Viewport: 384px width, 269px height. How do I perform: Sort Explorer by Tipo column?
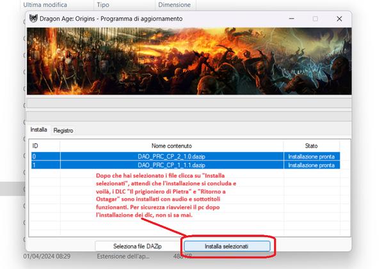coord(103,4)
